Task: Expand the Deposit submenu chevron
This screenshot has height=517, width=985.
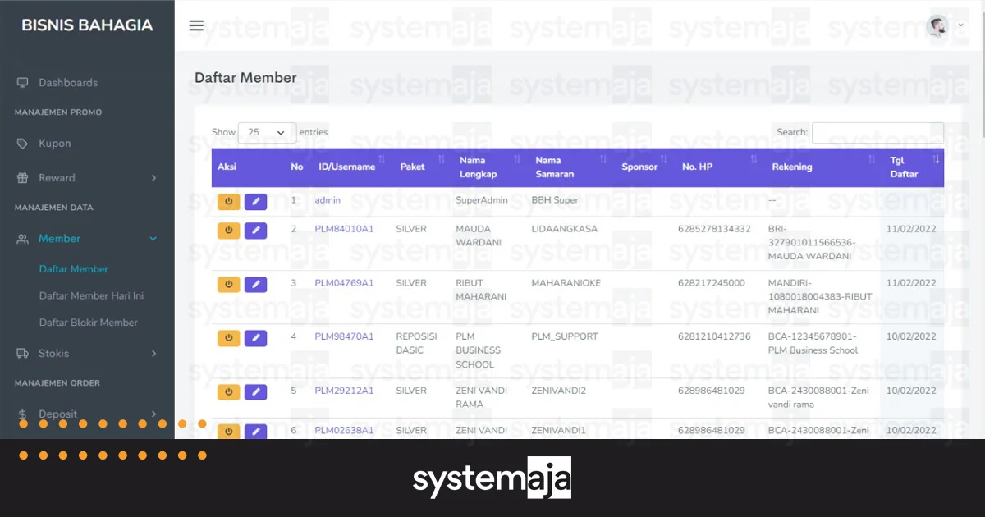Action: pyautogui.click(x=153, y=414)
